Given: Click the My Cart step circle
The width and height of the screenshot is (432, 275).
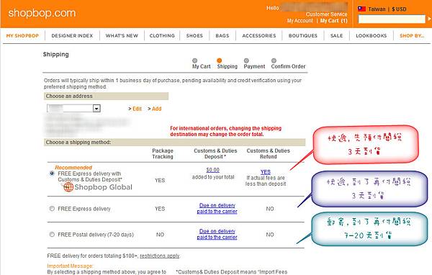Looking at the screenshot, I should 195,60.
